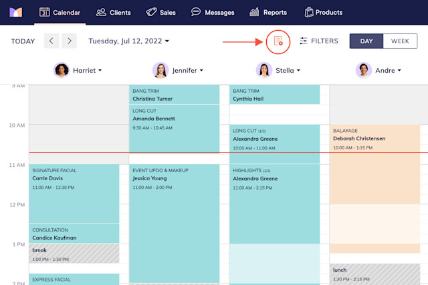Click the Products shopping bag icon
The image size is (428, 285).
[309, 12]
